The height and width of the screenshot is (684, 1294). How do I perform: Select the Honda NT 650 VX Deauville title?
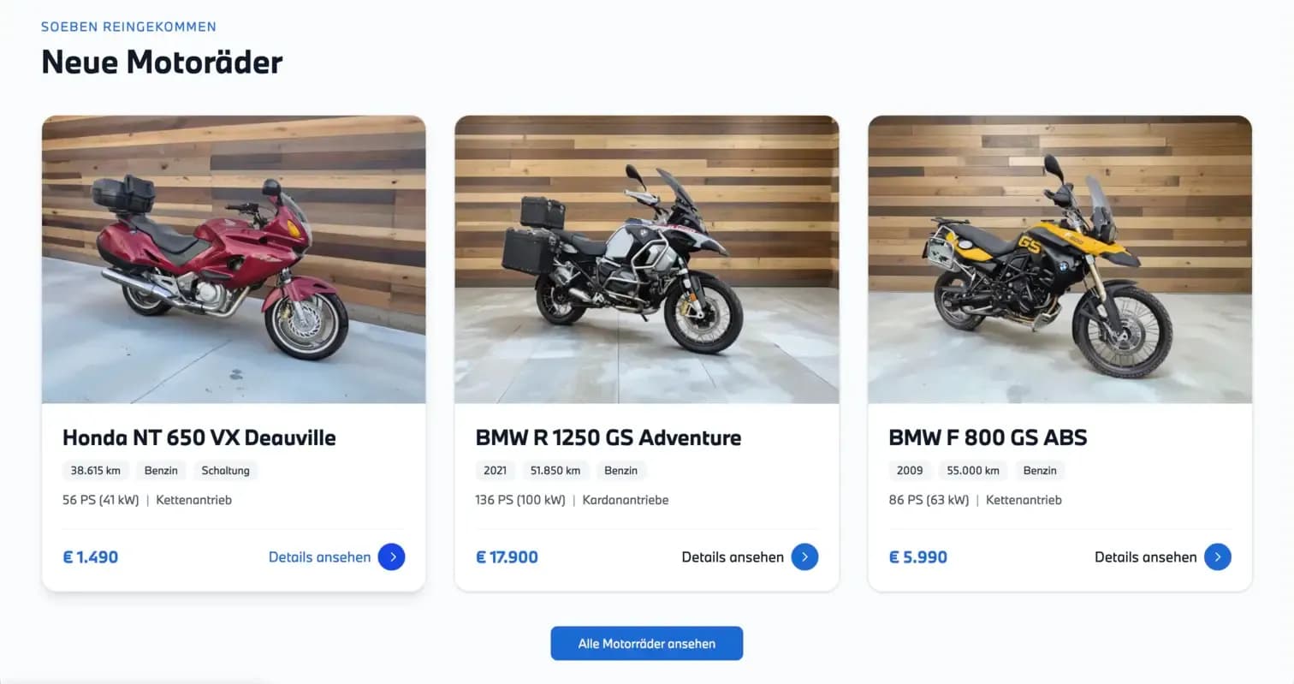(199, 437)
